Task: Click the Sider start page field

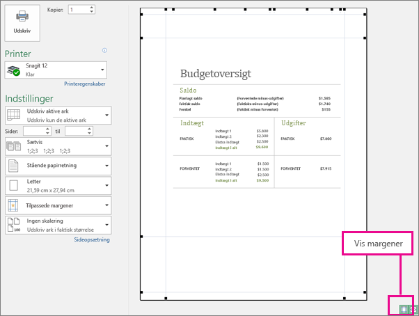Action: pyautogui.click(x=34, y=131)
